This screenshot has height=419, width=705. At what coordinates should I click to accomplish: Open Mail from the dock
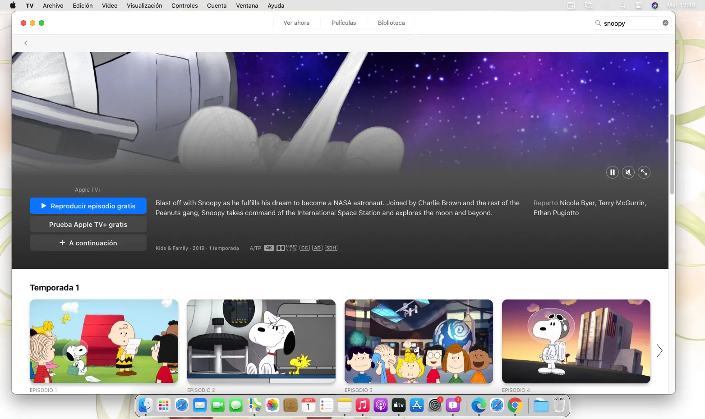(x=200, y=405)
